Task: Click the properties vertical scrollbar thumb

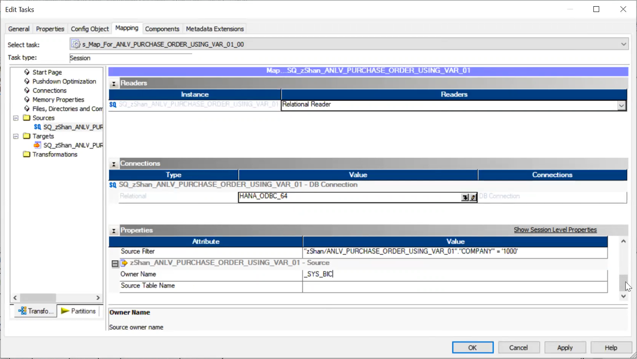Action: click(x=624, y=282)
